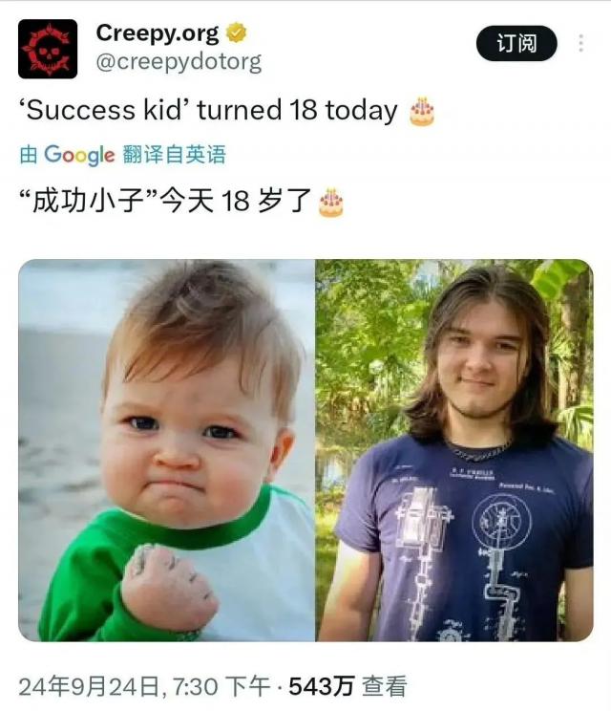Open the baby fist photo on left
The height and width of the screenshot is (711, 611).
click(x=167, y=450)
